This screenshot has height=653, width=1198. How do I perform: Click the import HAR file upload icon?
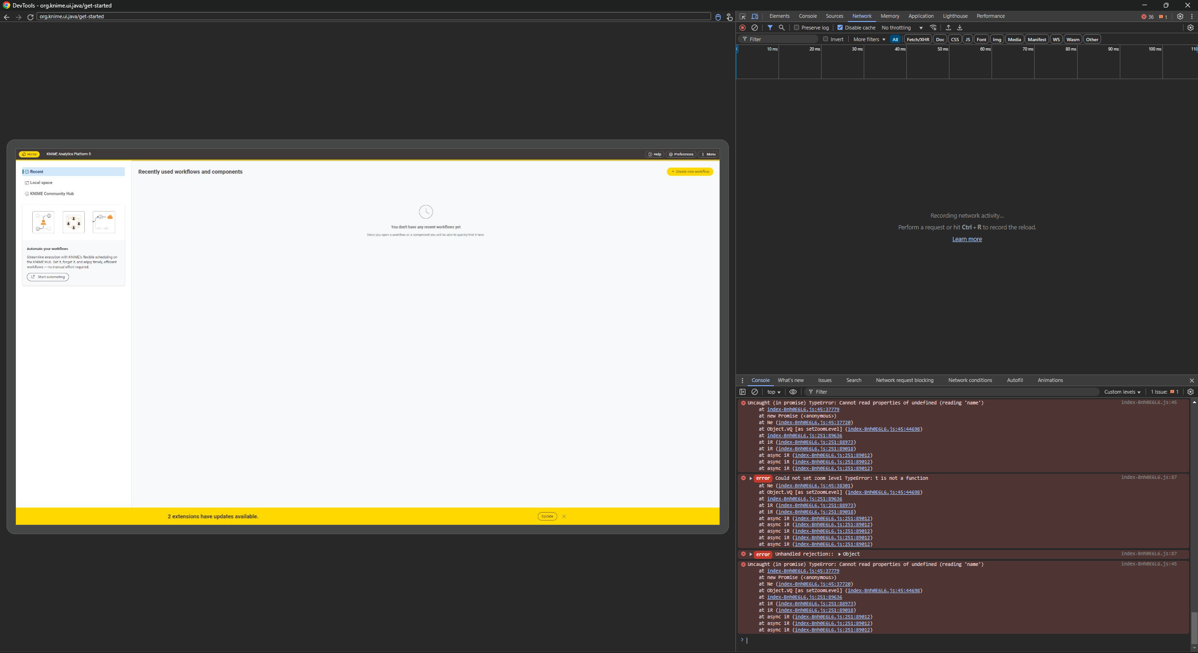pyautogui.click(x=948, y=28)
